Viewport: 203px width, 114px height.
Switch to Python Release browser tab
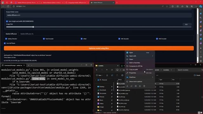[52, 3]
